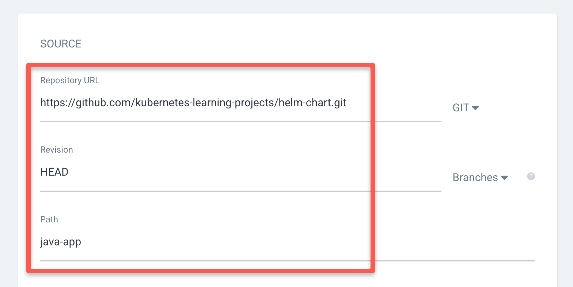Select the HEAD revision value
The width and height of the screenshot is (573, 287).
tap(54, 172)
